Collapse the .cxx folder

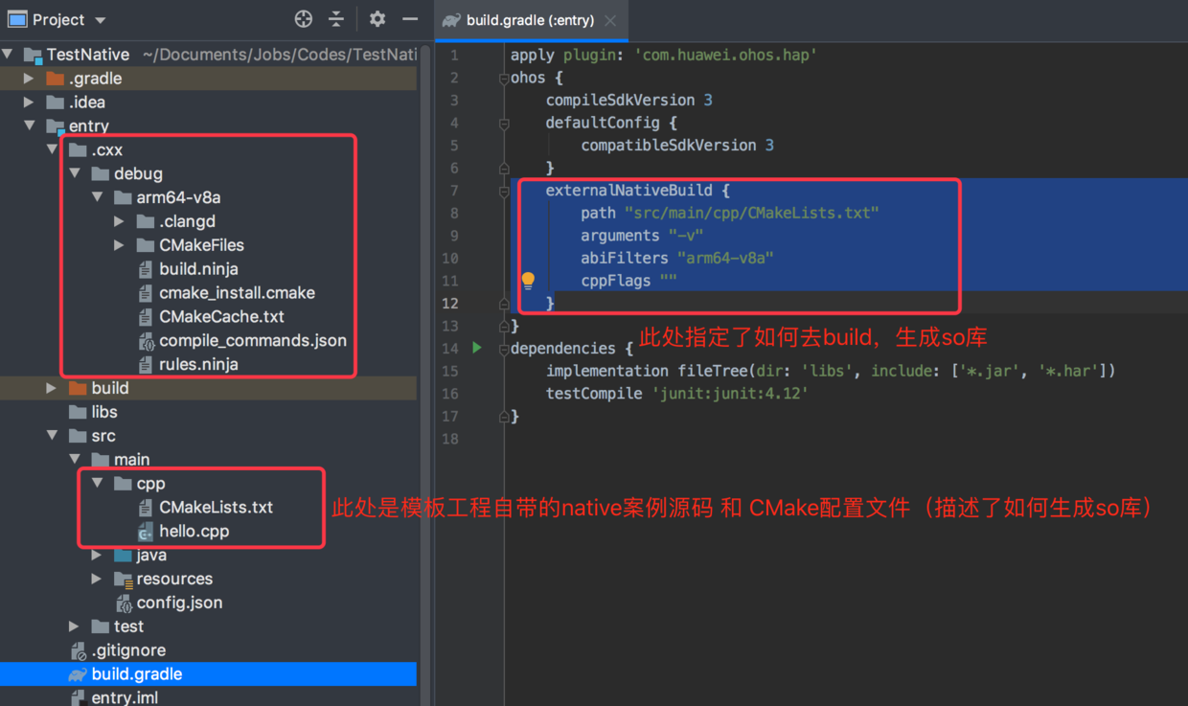pyautogui.click(x=53, y=149)
